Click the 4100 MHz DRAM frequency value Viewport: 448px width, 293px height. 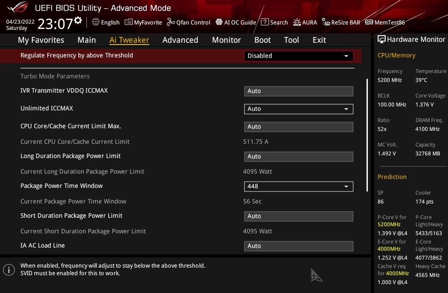click(428, 129)
